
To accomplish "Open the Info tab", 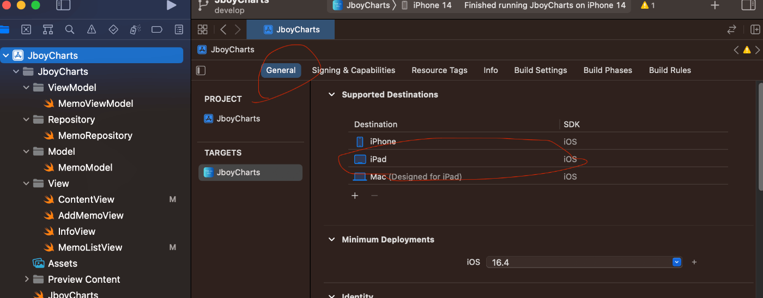I will pyautogui.click(x=491, y=70).
